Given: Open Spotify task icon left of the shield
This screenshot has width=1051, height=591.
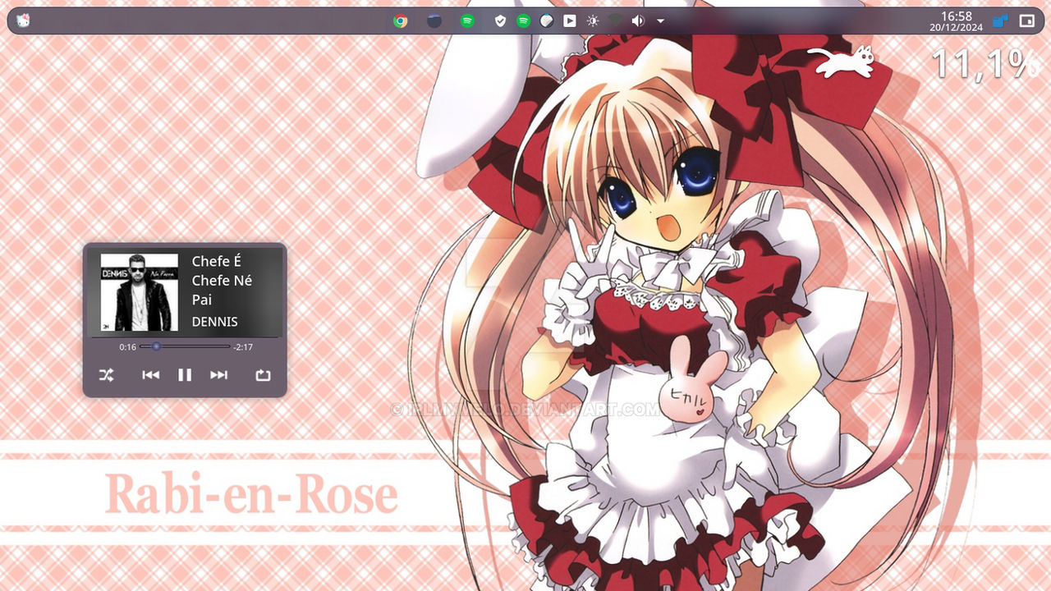Looking at the screenshot, I should pyautogui.click(x=467, y=21).
